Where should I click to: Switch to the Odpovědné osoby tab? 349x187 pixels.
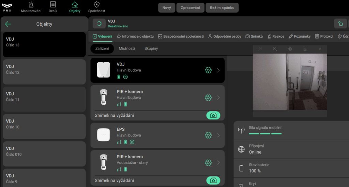point(225,37)
